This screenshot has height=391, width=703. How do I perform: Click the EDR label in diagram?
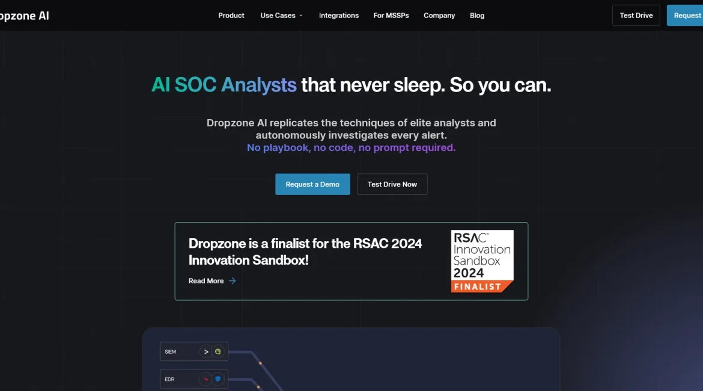(x=169, y=380)
